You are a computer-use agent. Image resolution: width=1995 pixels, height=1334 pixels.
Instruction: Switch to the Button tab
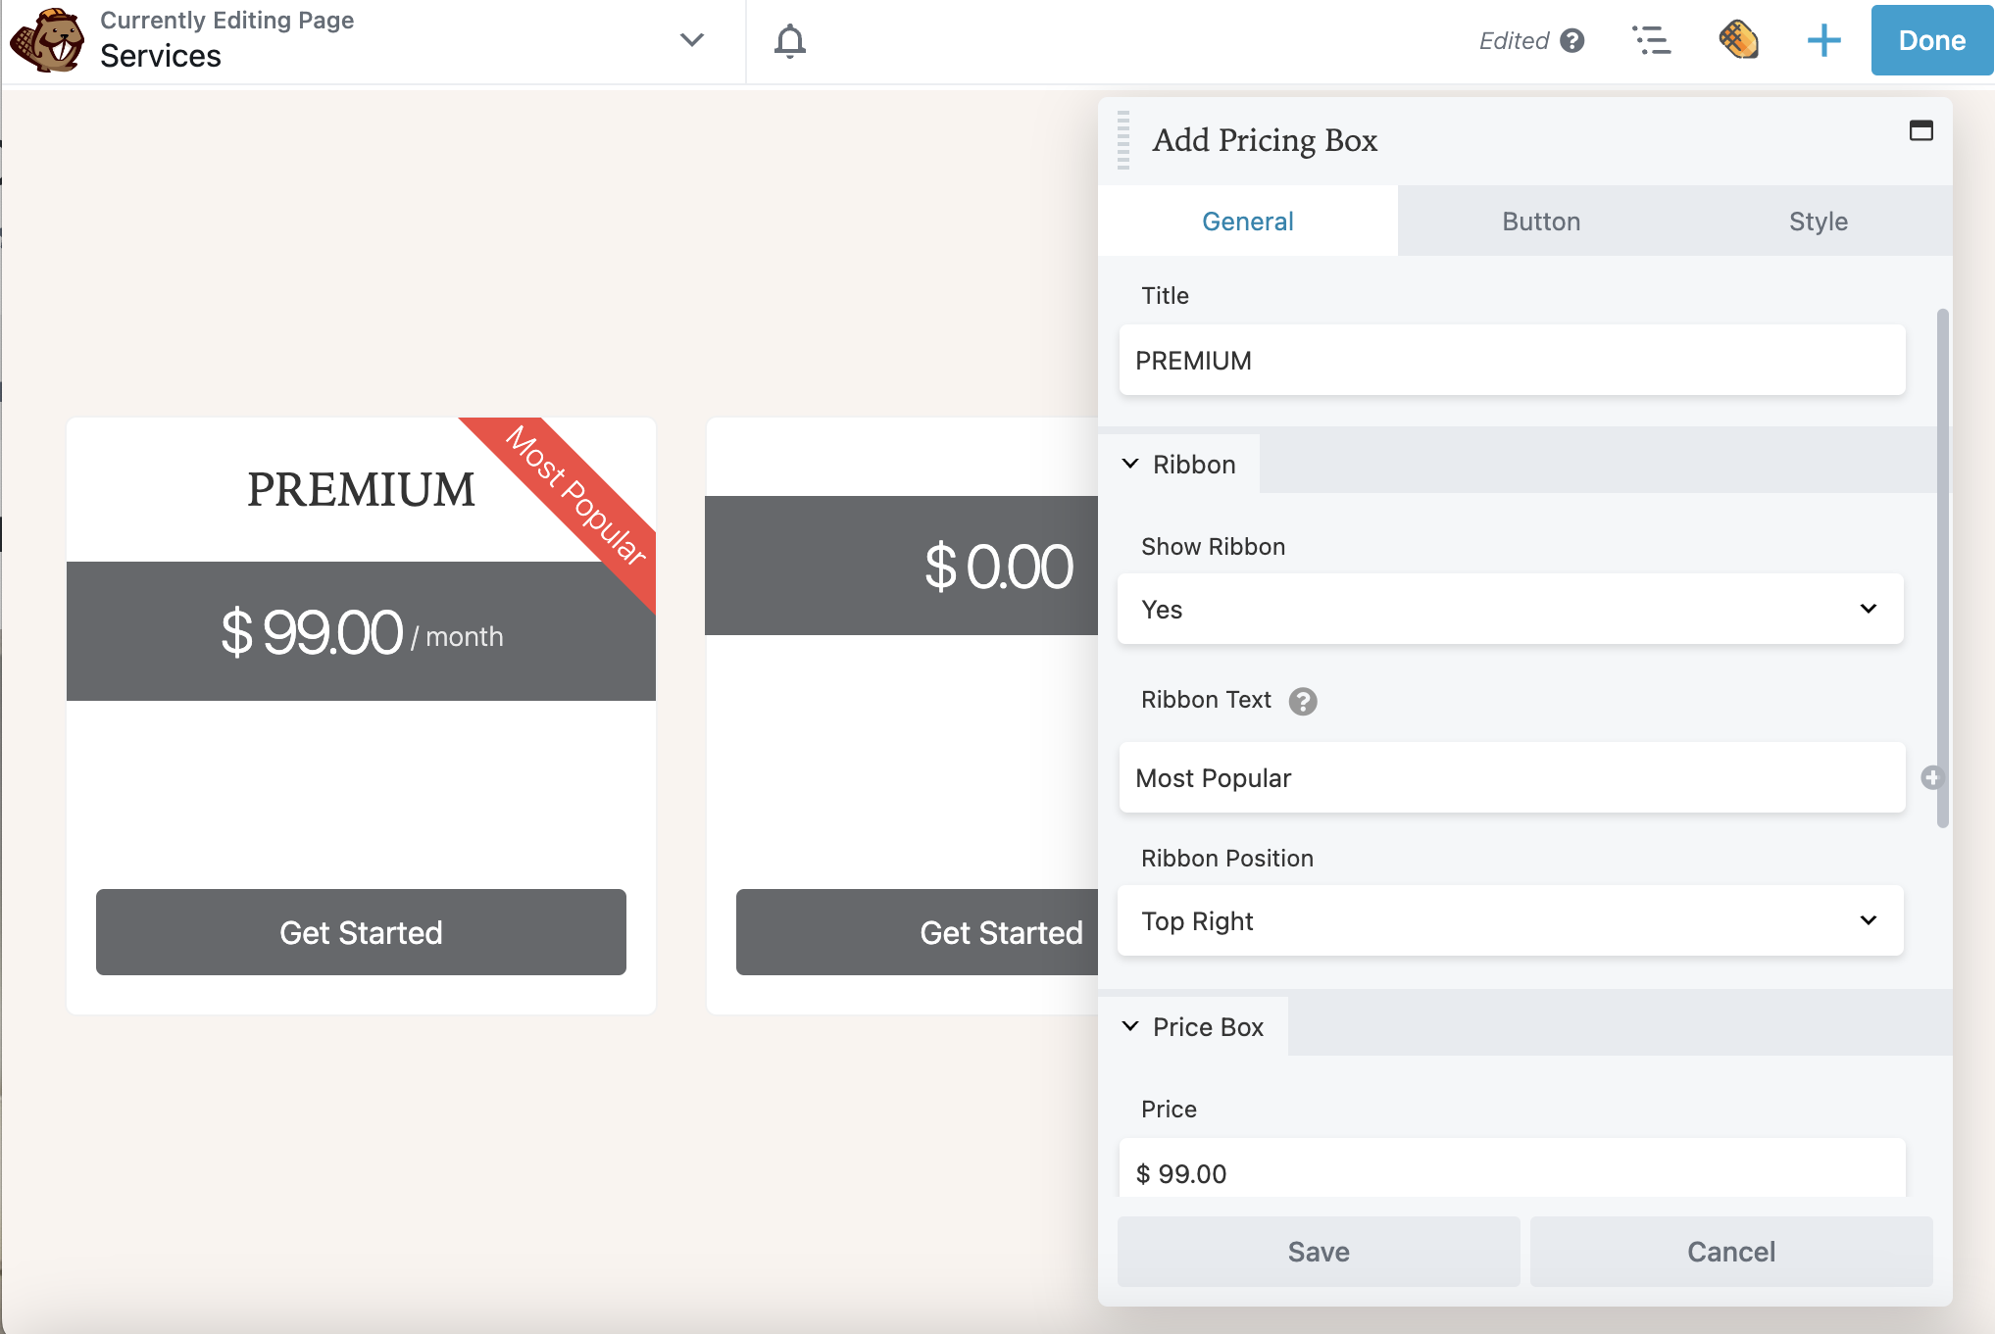(x=1541, y=221)
